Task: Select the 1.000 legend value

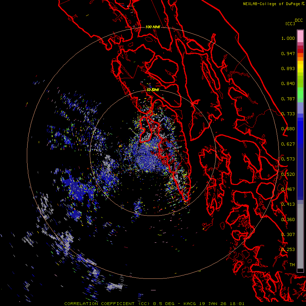Action: (288, 38)
